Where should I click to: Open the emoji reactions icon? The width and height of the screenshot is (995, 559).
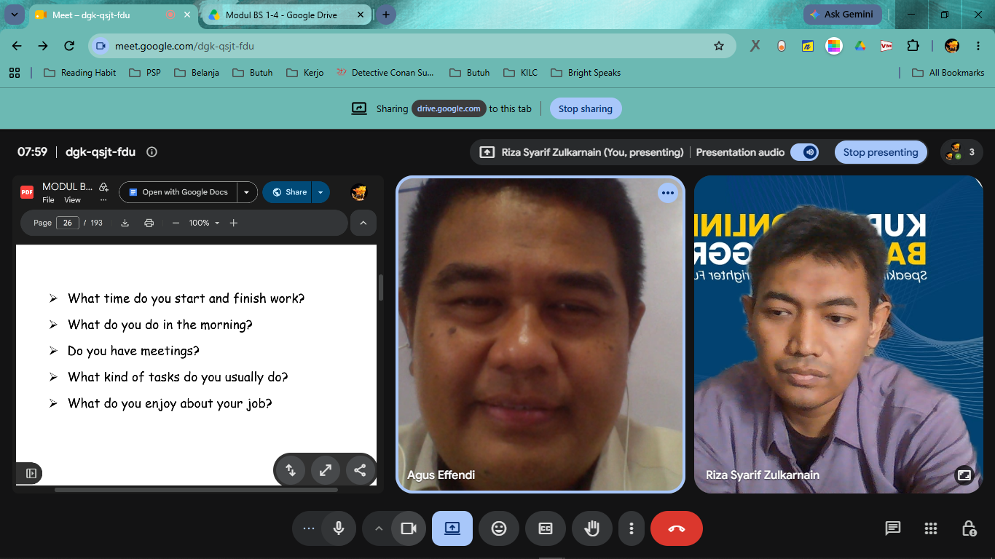click(x=499, y=528)
